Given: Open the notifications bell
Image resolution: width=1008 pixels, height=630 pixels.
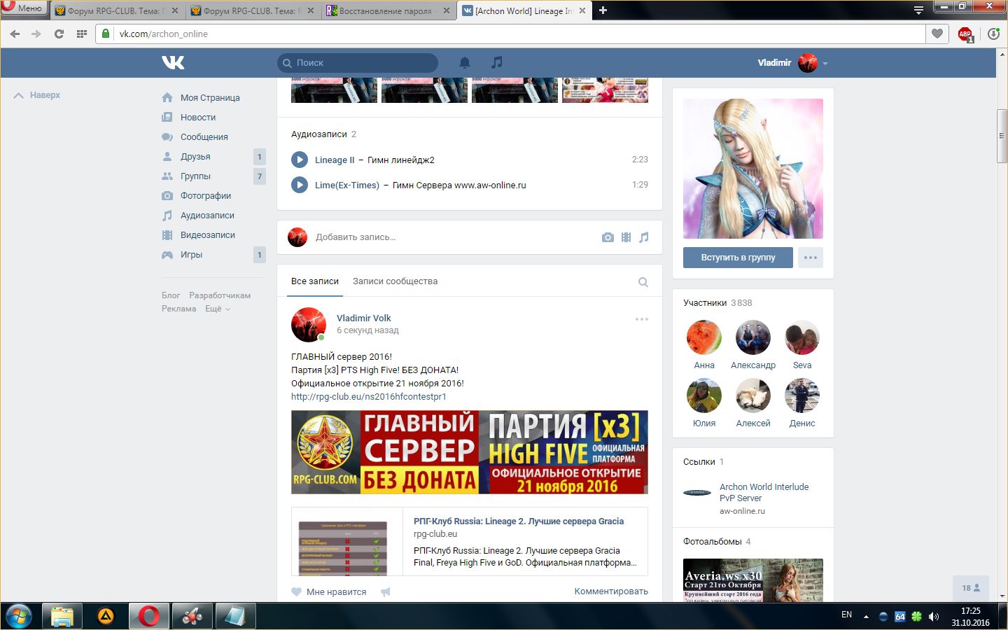Looking at the screenshot, I should (464, 63).
